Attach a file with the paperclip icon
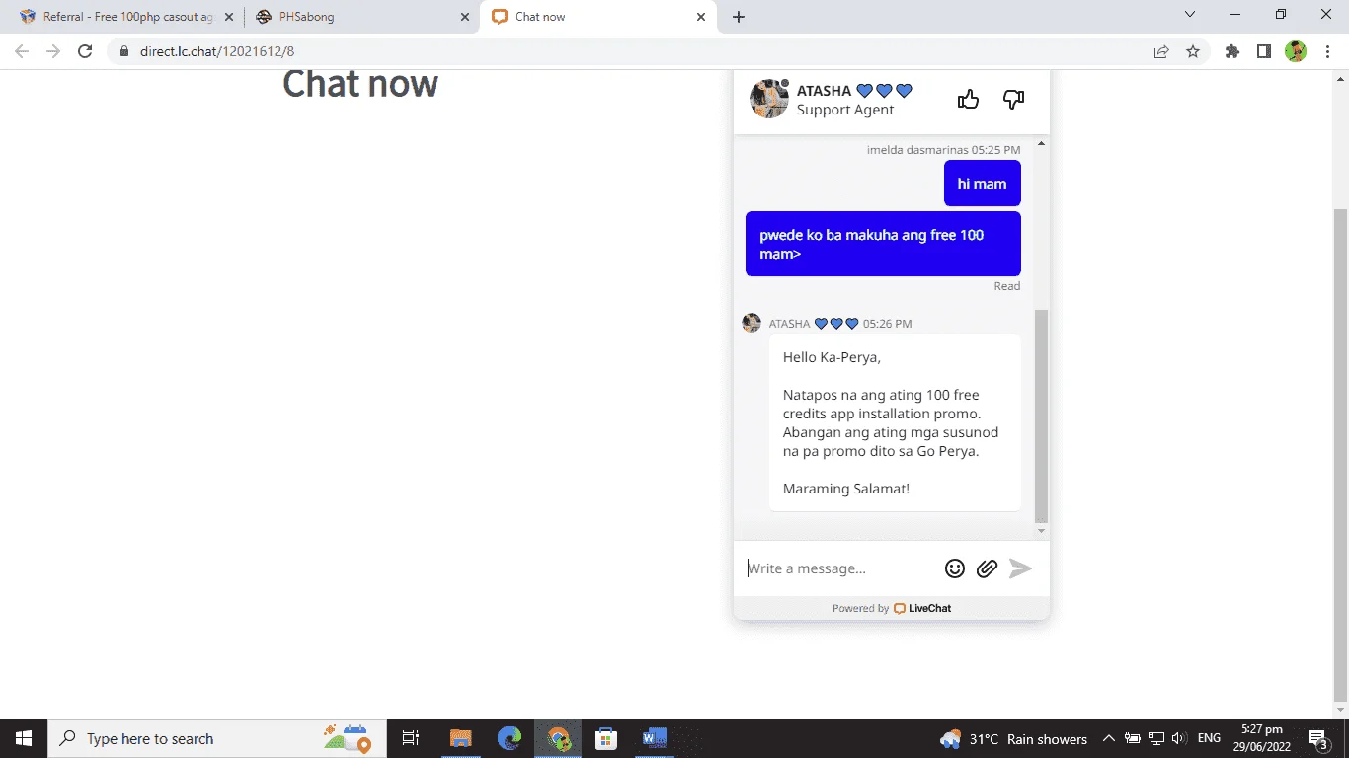1349x758 pixels. 987,568
